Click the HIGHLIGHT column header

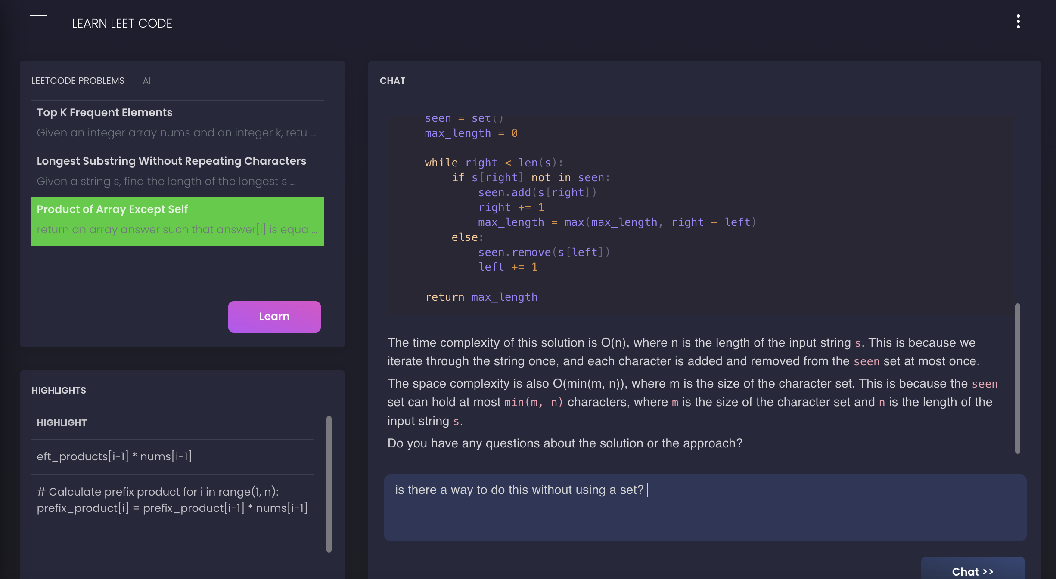pyautogui.click(x=62, y=423)
